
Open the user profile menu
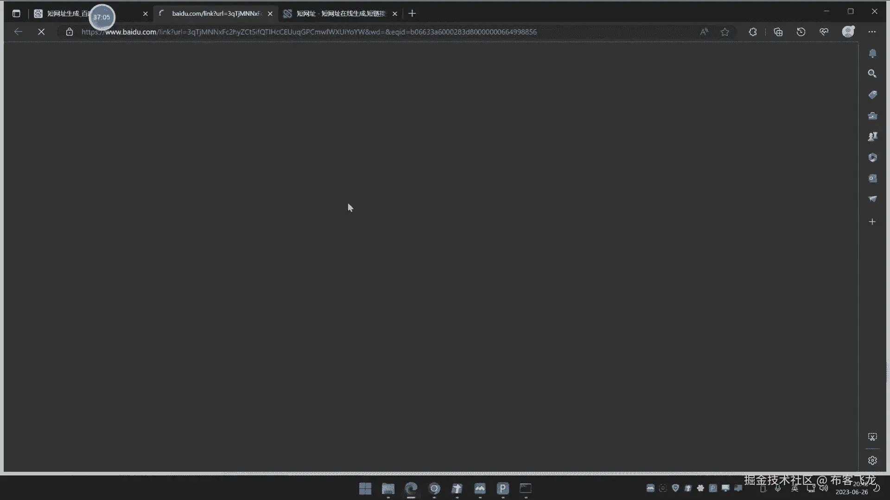[848, 32]
